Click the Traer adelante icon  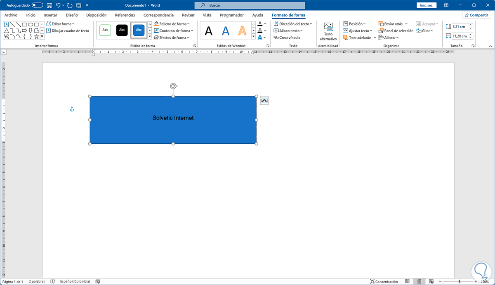click(346, 37)
